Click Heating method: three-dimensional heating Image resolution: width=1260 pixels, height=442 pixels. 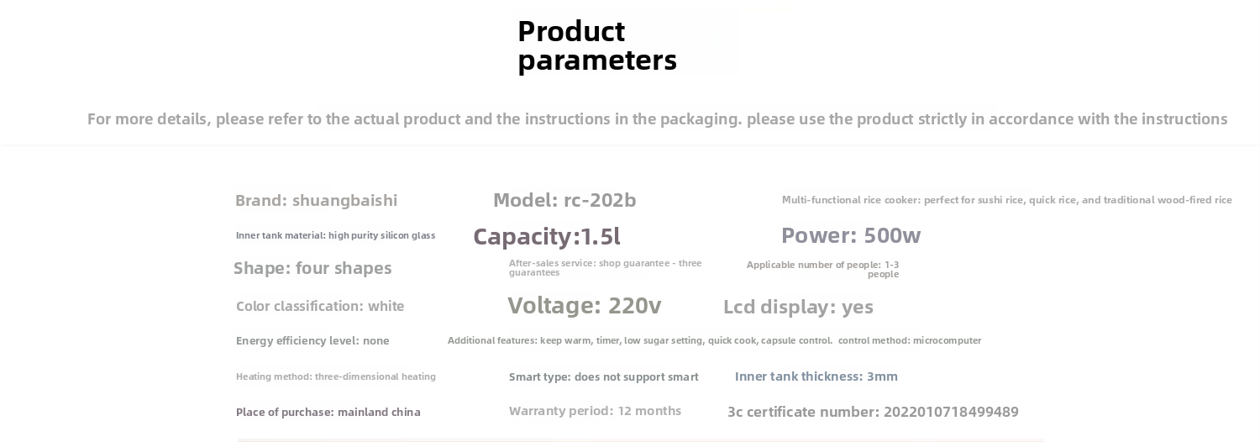[335, 376]
